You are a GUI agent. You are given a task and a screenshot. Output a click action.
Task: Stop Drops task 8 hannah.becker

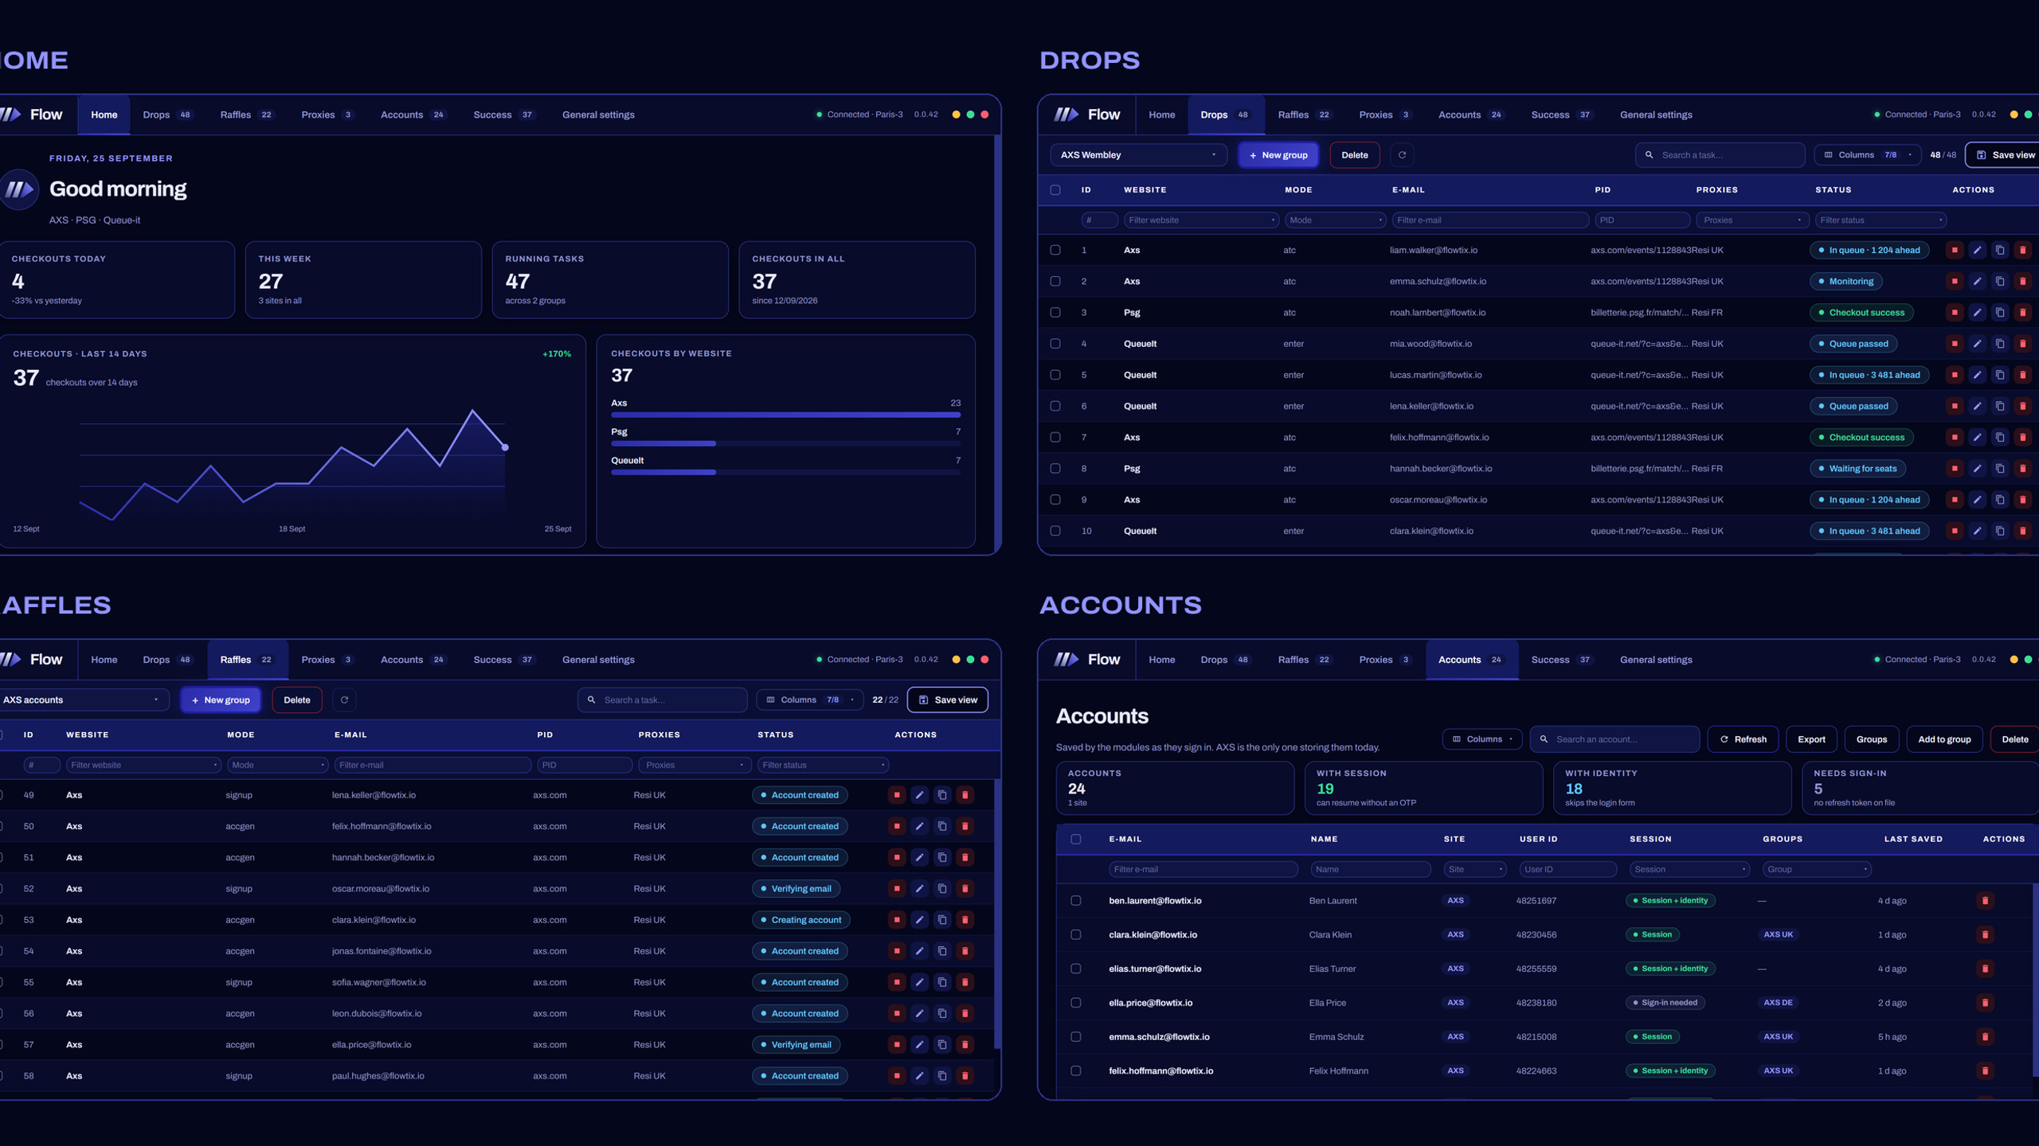tap(1954, 469)
